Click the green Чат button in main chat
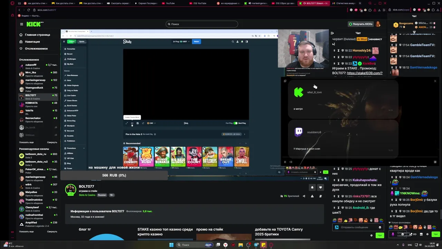This screenshot has height=249, width=442. 380,236
